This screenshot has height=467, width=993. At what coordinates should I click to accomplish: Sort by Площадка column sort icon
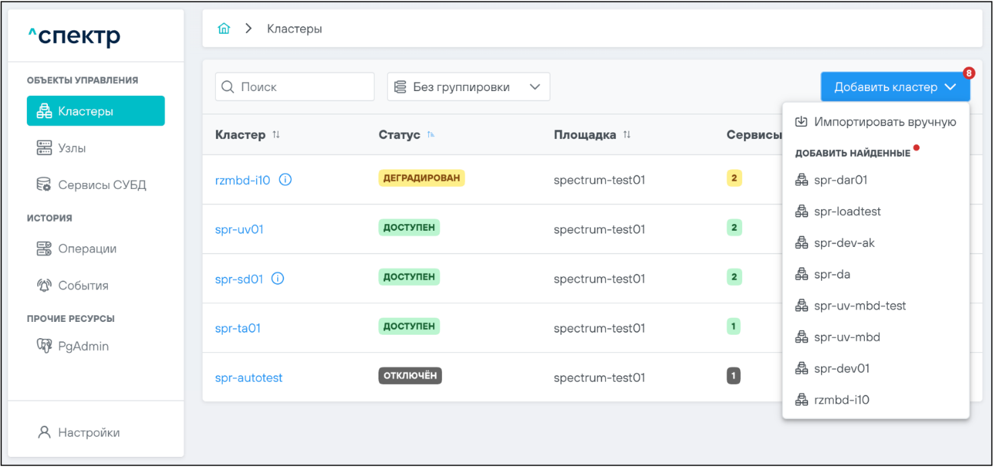pos(627,135)
